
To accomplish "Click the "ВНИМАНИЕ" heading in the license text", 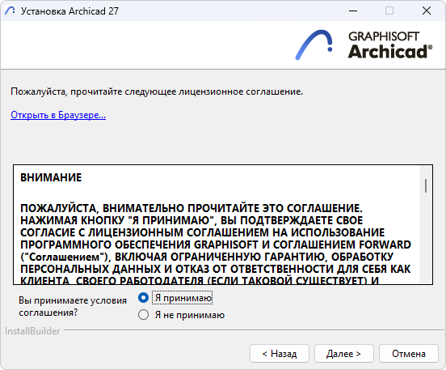I will (x=51, y=177).
